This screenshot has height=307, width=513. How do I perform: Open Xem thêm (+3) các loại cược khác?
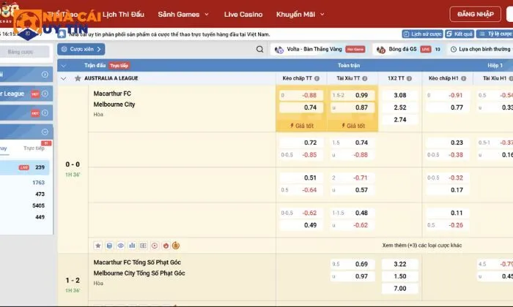pyautogui.click(x=422, y=246)
